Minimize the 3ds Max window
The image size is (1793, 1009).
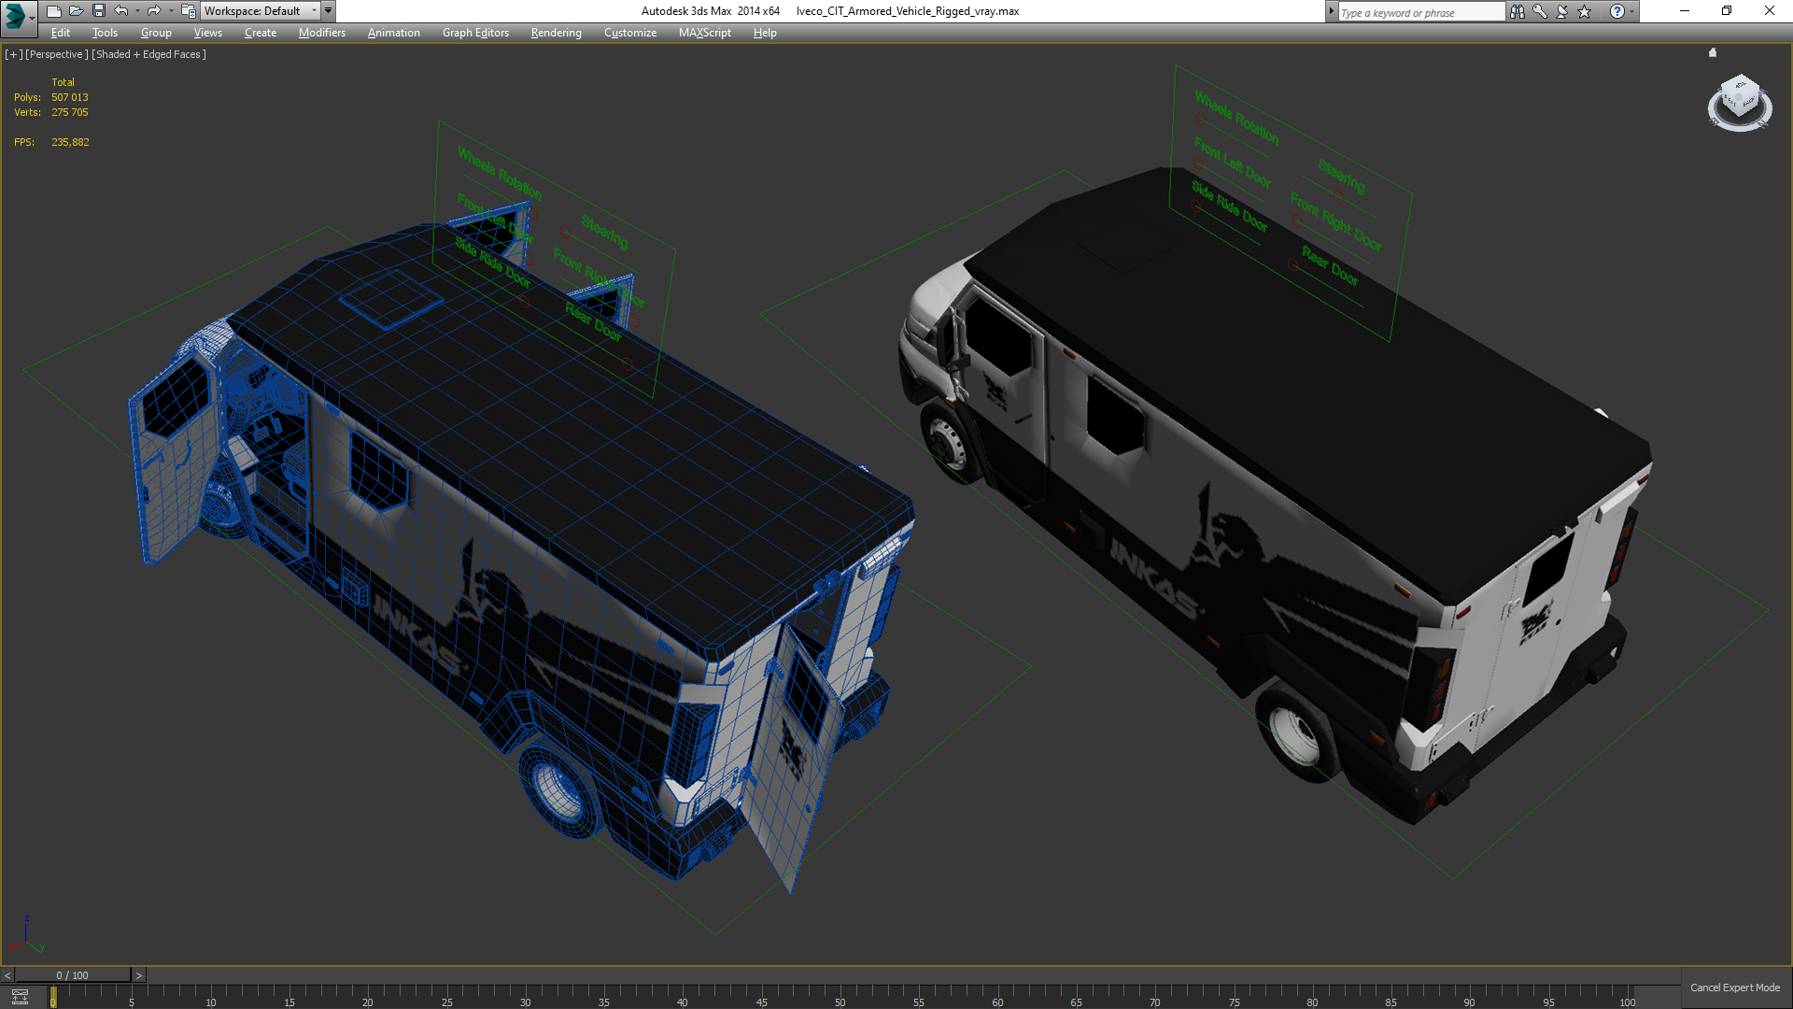(x=1685, y=11)
